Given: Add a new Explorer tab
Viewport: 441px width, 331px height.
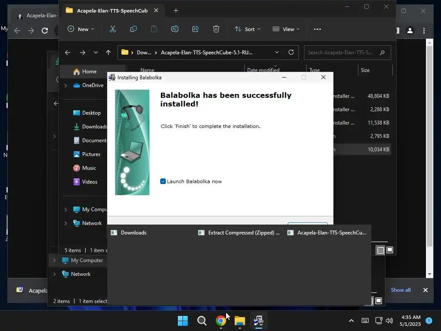Looking at the screenshot, I should [x=176, y=11].
